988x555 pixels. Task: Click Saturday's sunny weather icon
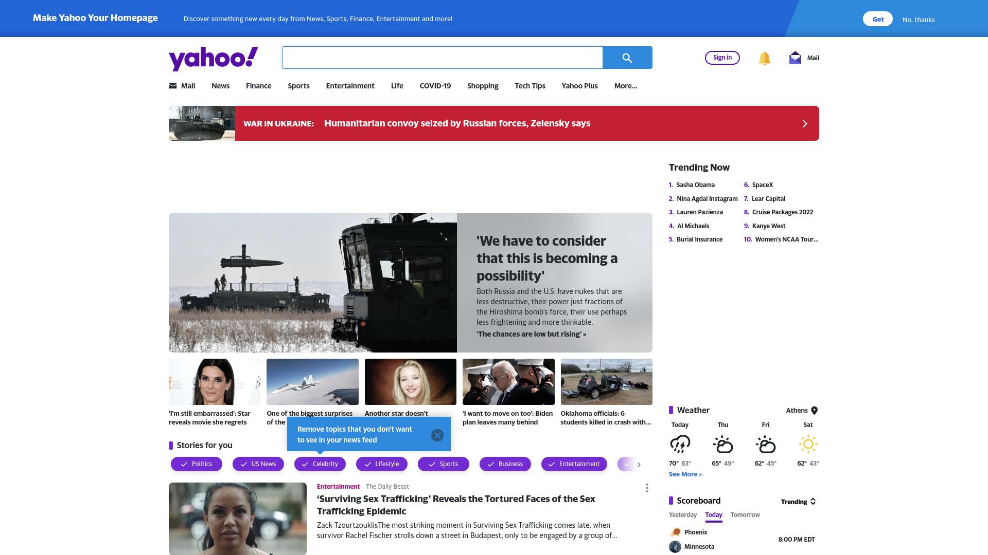(x=808, y=444)
